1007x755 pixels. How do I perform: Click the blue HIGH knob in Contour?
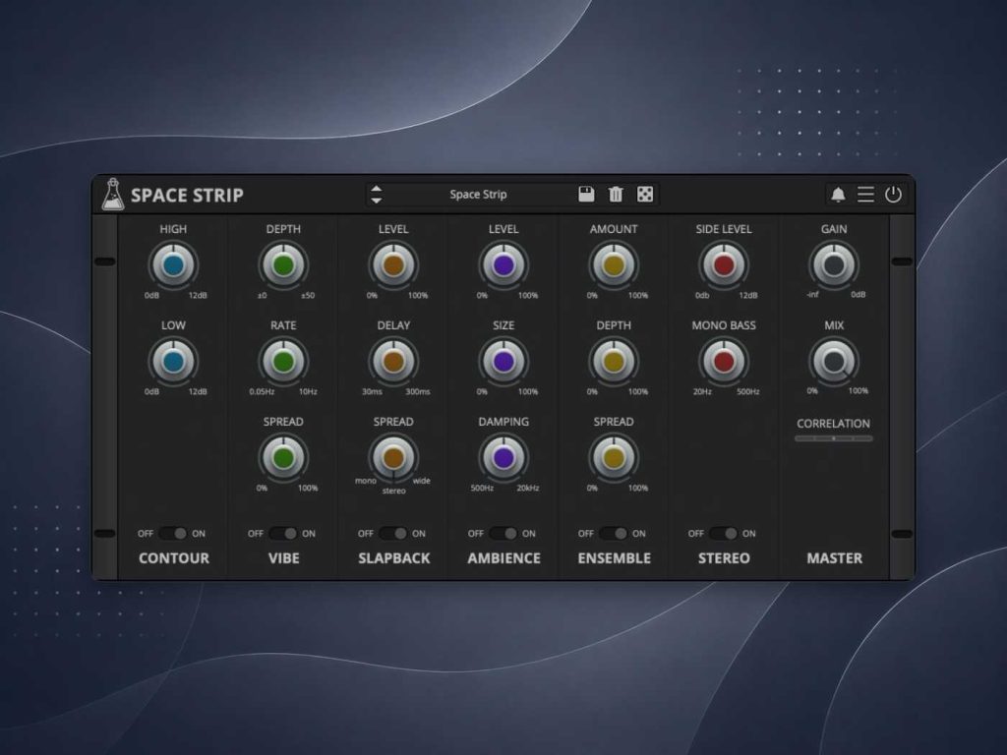point(173,265)
